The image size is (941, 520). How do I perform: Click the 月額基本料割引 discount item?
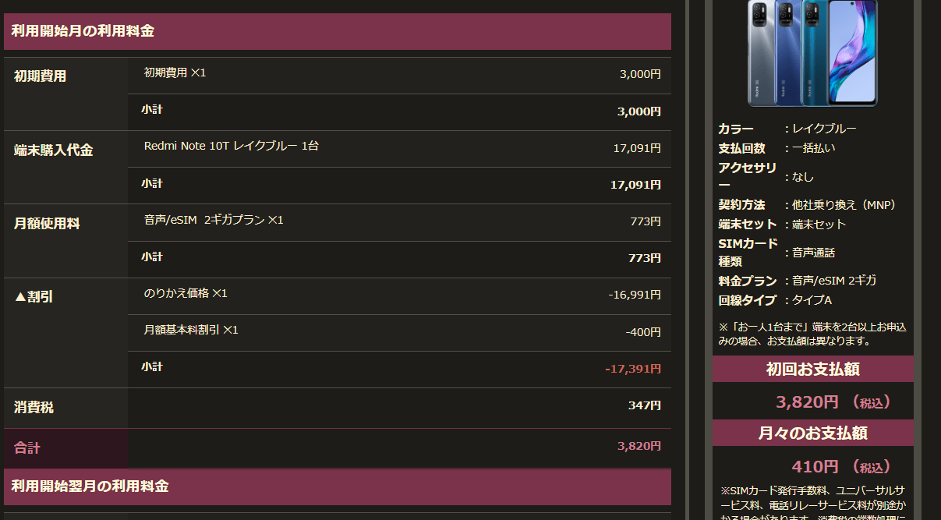tap(191, 331)
